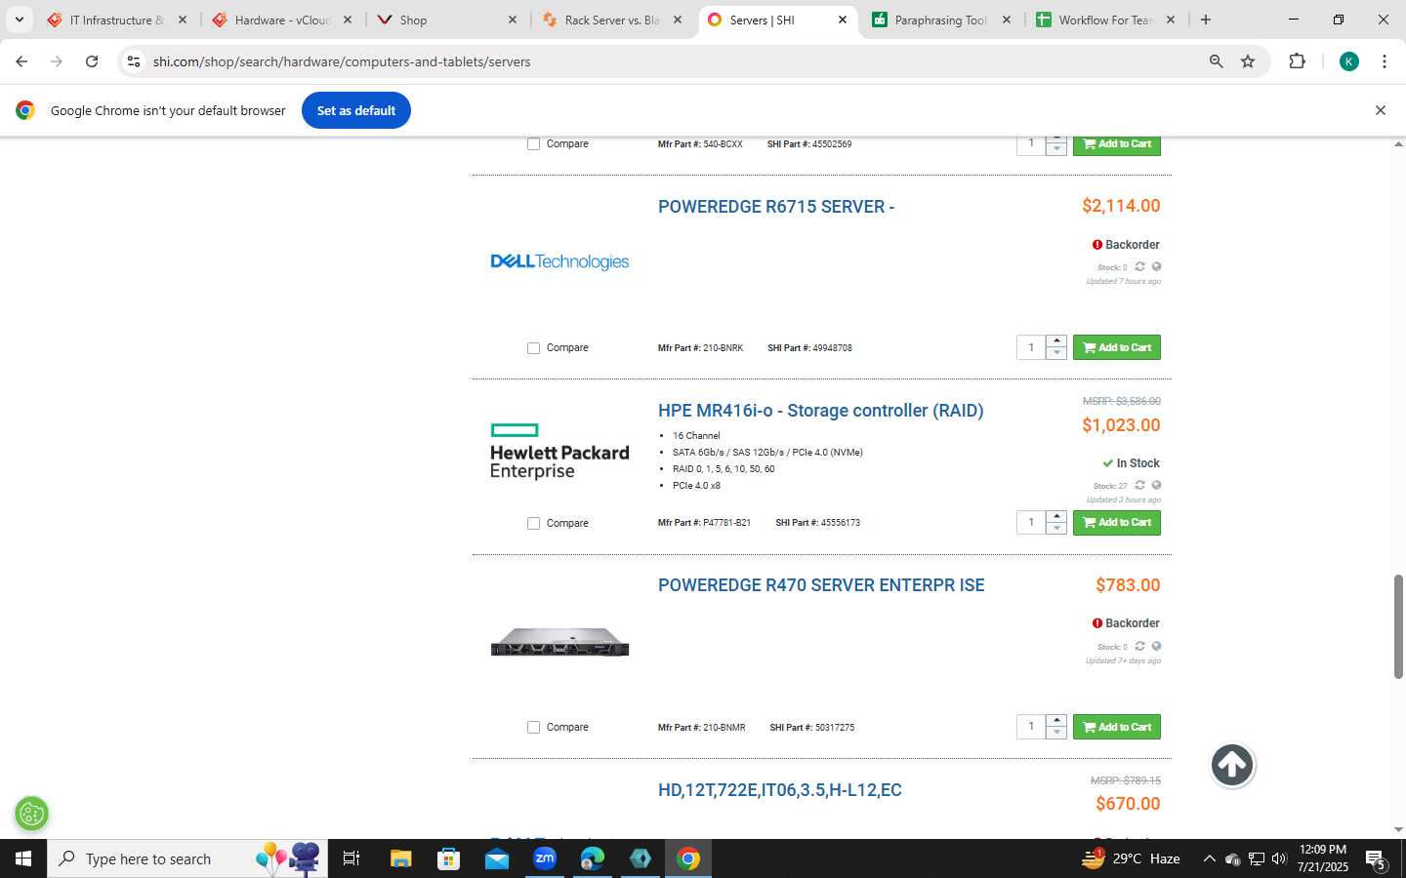This screenshot has width=1406, height=878.
Task: Click quantity field for HPE MR416i-o
Action: [1031, 523]
